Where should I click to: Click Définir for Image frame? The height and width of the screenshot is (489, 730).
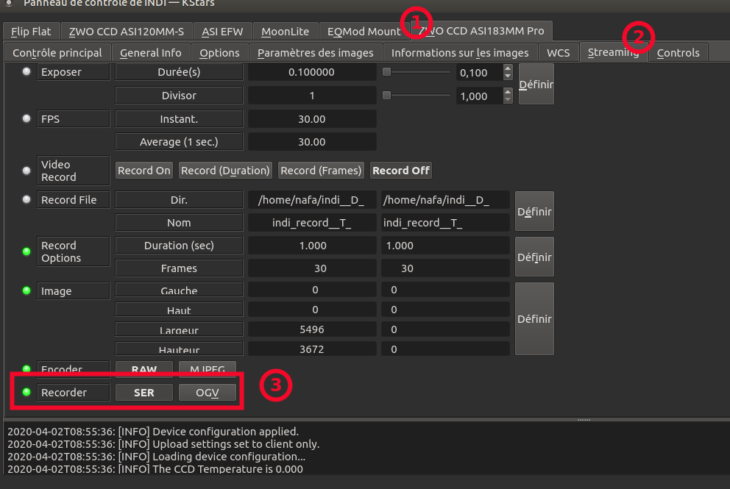click(x=534, y=318)
